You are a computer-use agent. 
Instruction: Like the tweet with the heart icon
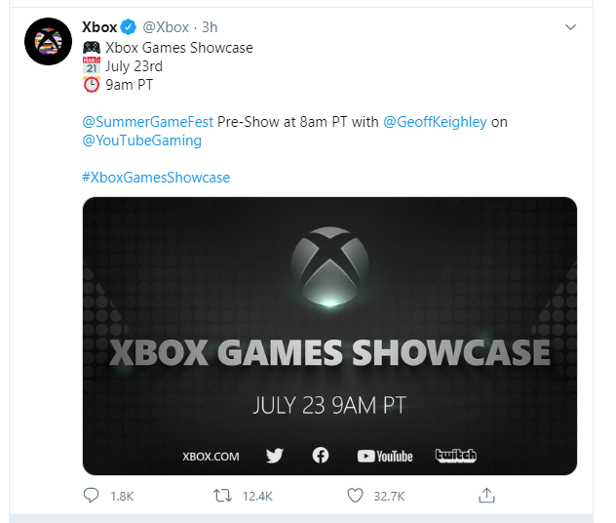coord(355,496)
